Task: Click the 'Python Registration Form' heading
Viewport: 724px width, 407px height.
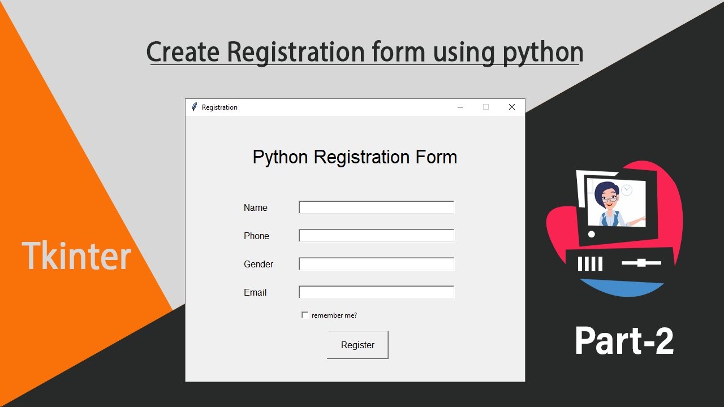Action: pyautogui.click(x=355, y=157)
